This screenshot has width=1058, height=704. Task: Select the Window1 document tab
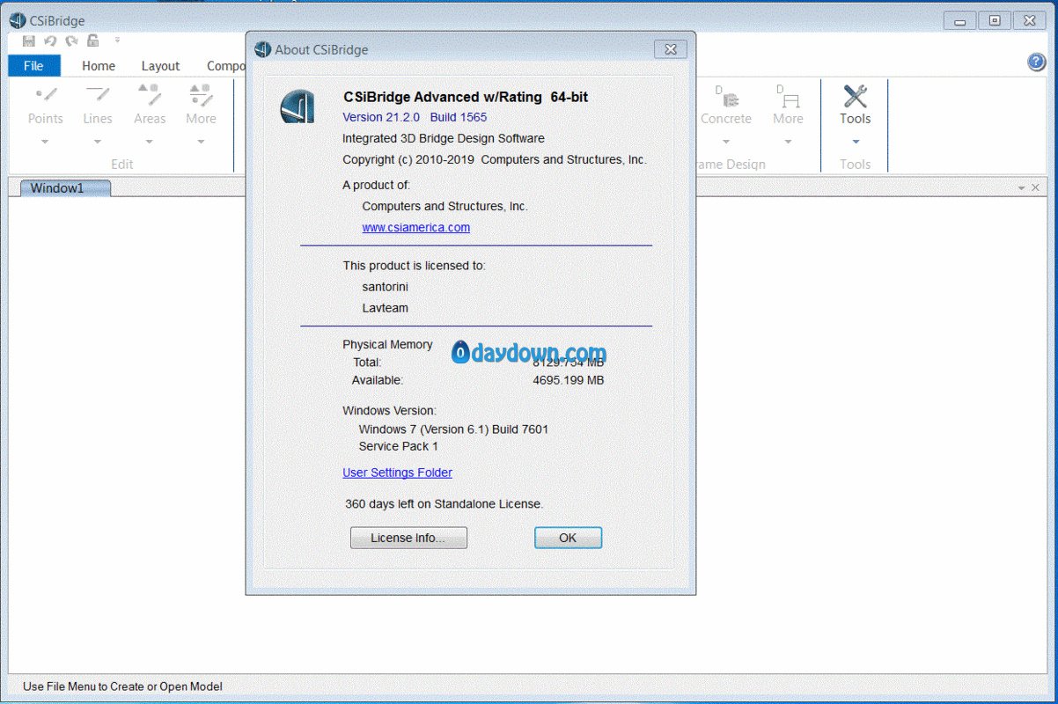pyautogui.click(x=66, y=187)
